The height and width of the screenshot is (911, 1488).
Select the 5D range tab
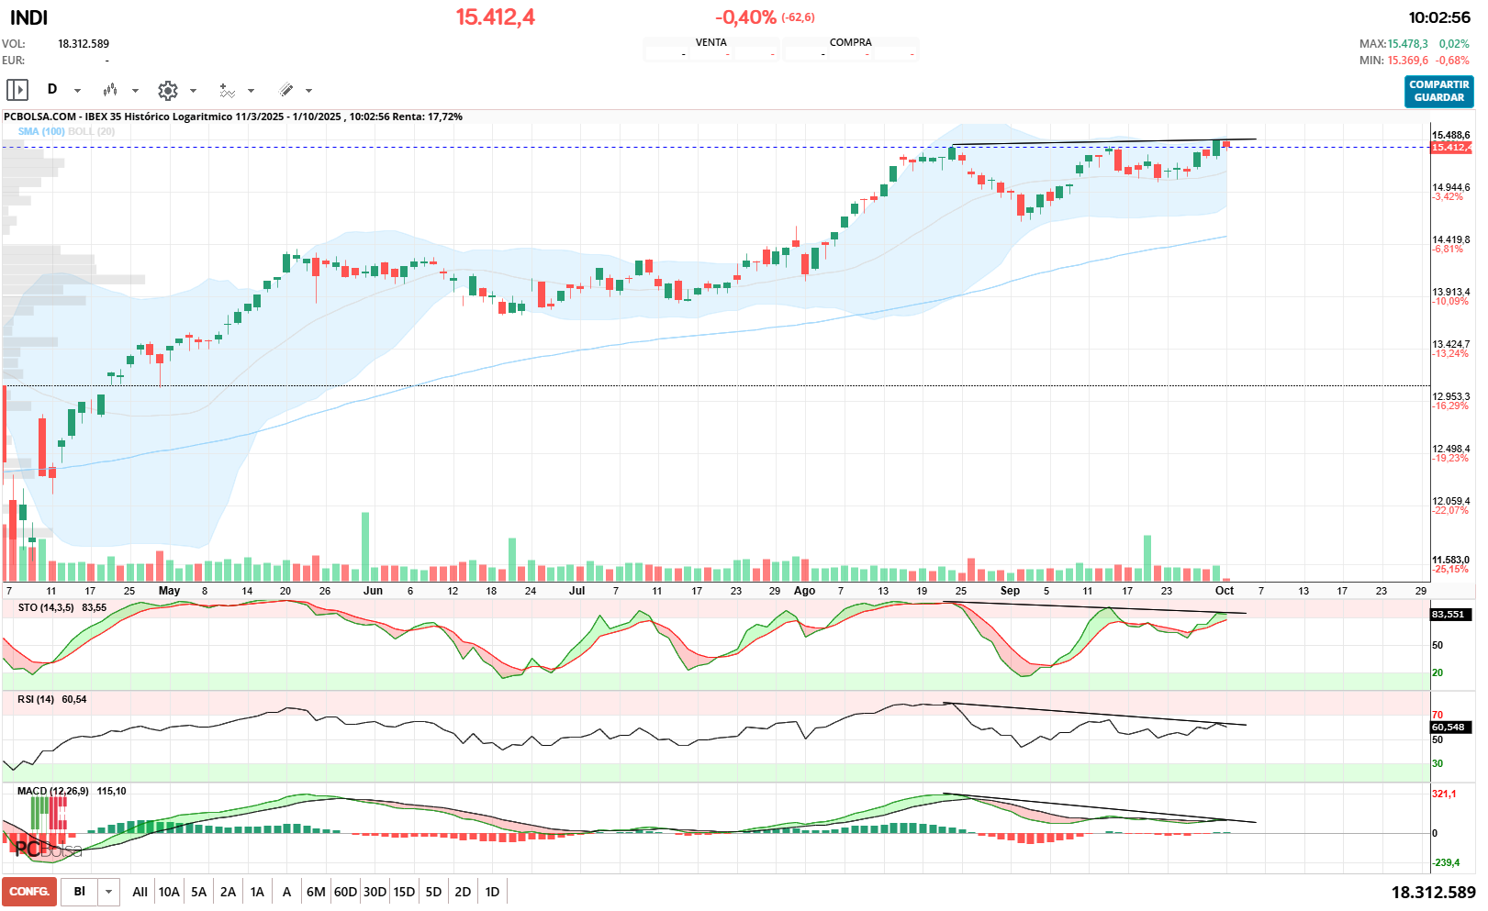point(433,892)
